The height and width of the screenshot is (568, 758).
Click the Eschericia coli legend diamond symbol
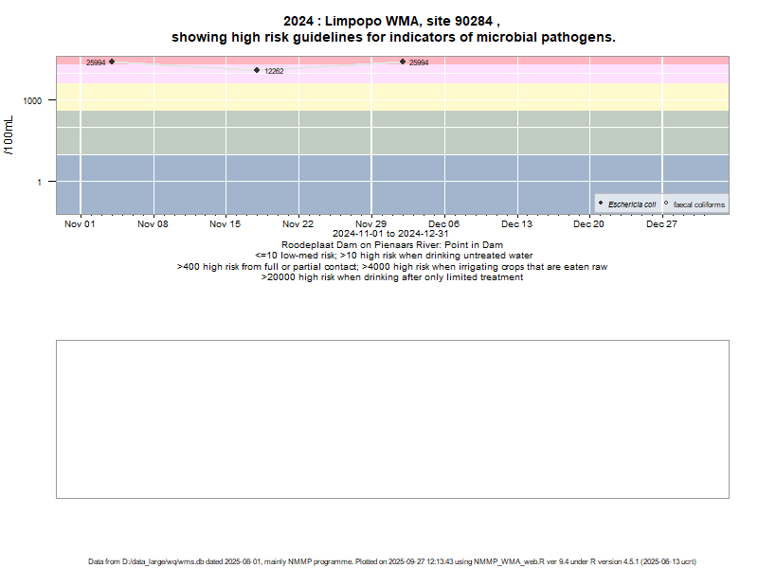click(601, 204)
